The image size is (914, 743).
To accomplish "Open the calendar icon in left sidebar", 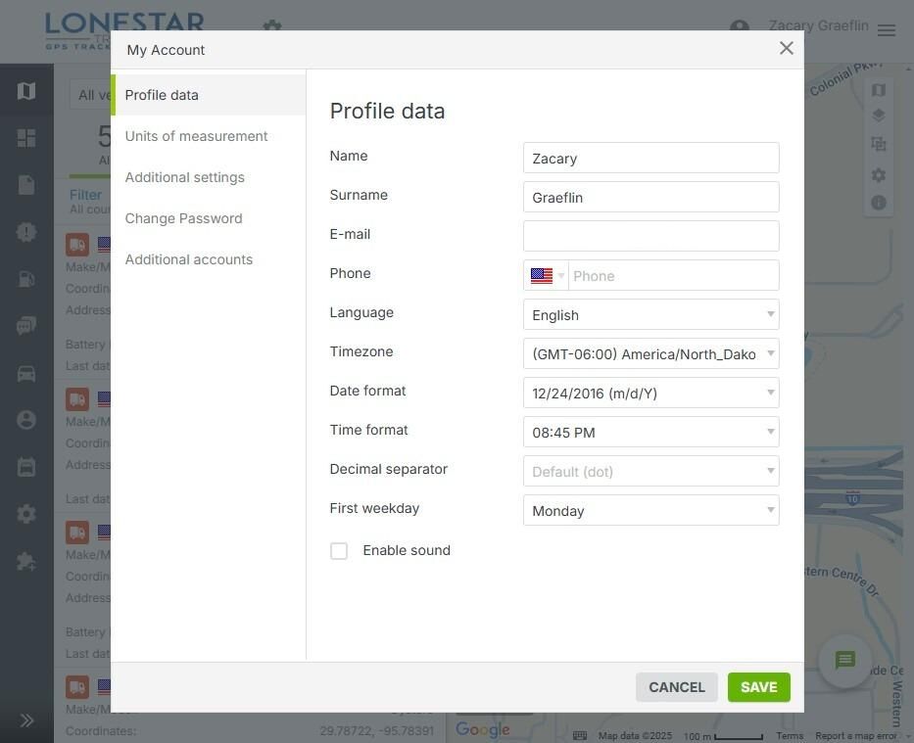I will 26,467.
